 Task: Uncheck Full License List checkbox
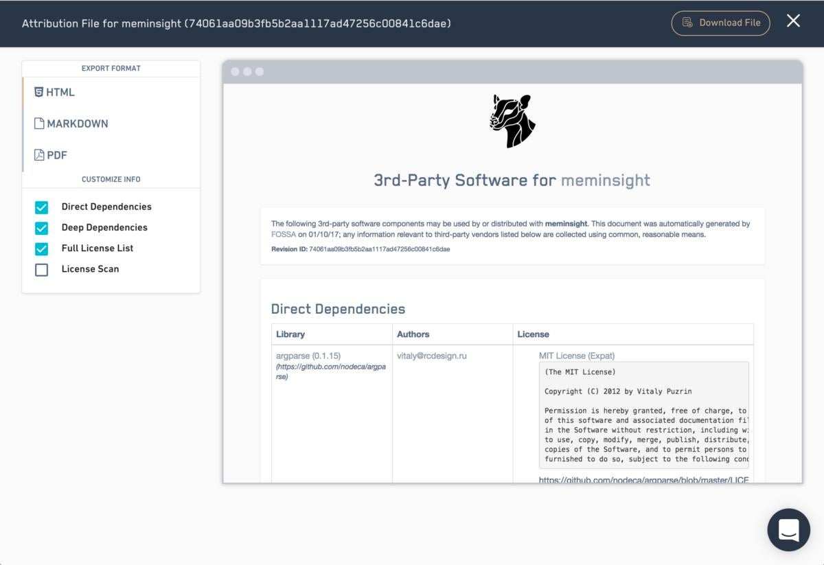(42, 249)
